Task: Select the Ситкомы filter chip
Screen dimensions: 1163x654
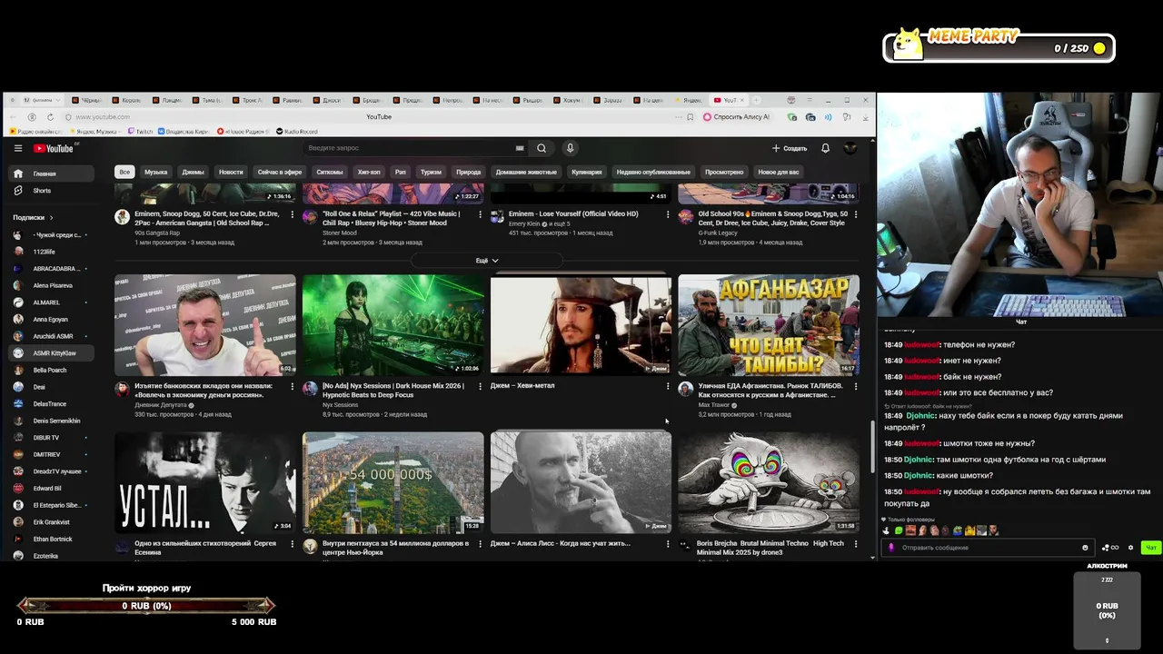Action: pyautogui.click(x=330, y=172)
